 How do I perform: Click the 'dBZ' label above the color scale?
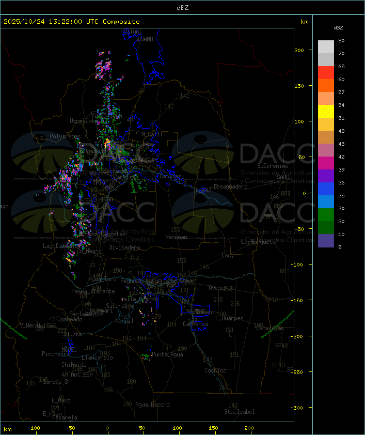338,28
